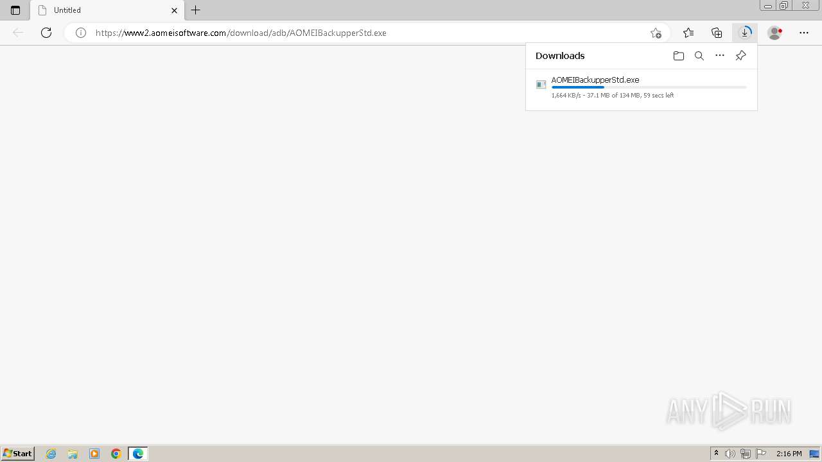Open Windows Media Player from taskbar
The height and width of the screenshot is (462, 822).
point(94,454)
